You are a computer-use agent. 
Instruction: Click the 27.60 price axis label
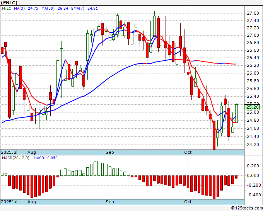pyautogui.click(x=253, y=13)
